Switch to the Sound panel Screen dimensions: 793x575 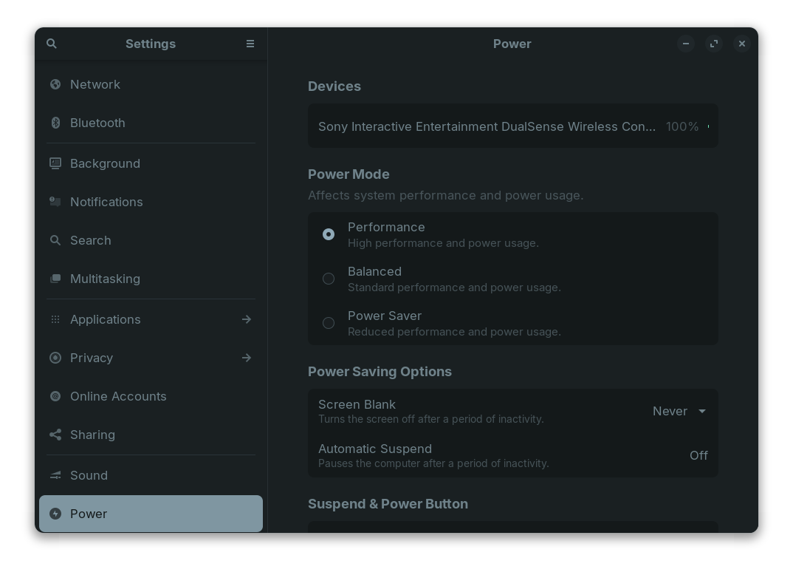coord(151,475)
